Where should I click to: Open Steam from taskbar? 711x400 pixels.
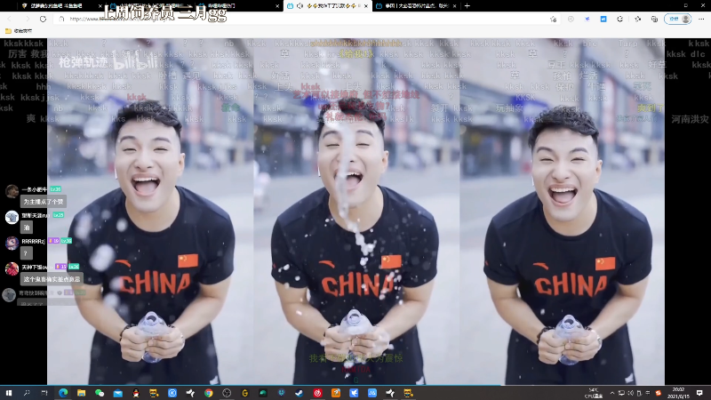(x=300, y=393)
